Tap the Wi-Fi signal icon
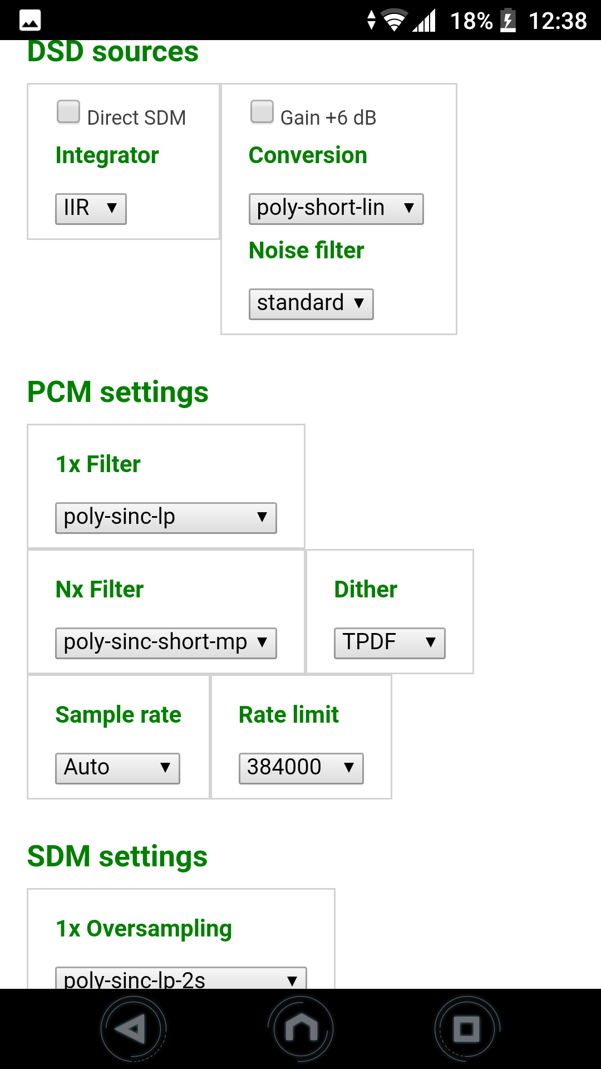 (x=394, y=21)
